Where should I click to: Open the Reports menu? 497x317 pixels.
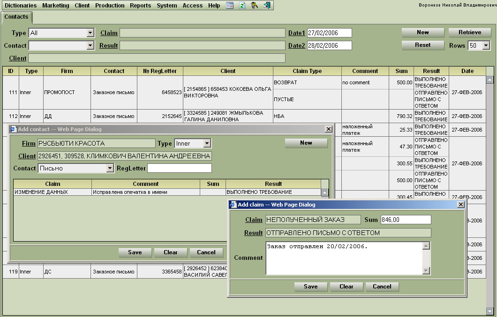pos(140,5)
